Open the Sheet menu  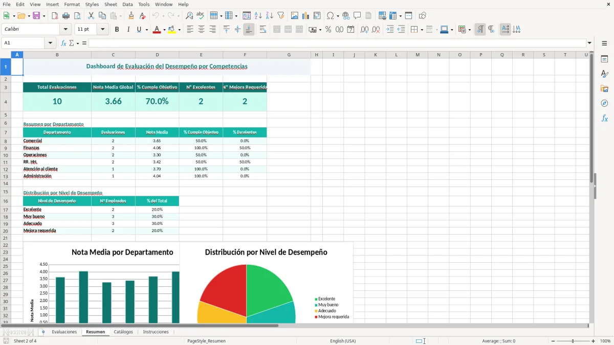tap(111, 4)
